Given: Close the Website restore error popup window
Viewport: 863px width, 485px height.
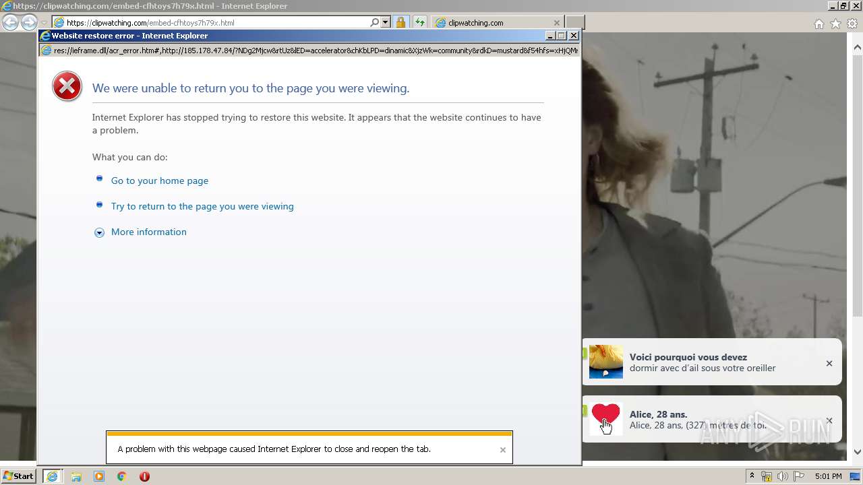Looking at the screenshot, I should point(574,36).
